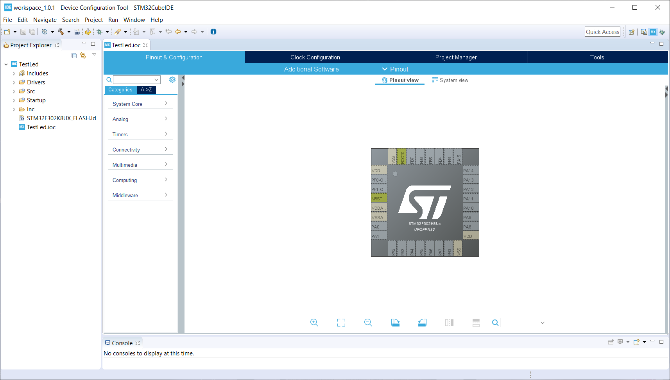The width and height of the screenshot is (670, 380).
Task: Switch to the Device Configuration MX perspective icon
Action: (653, 32)
